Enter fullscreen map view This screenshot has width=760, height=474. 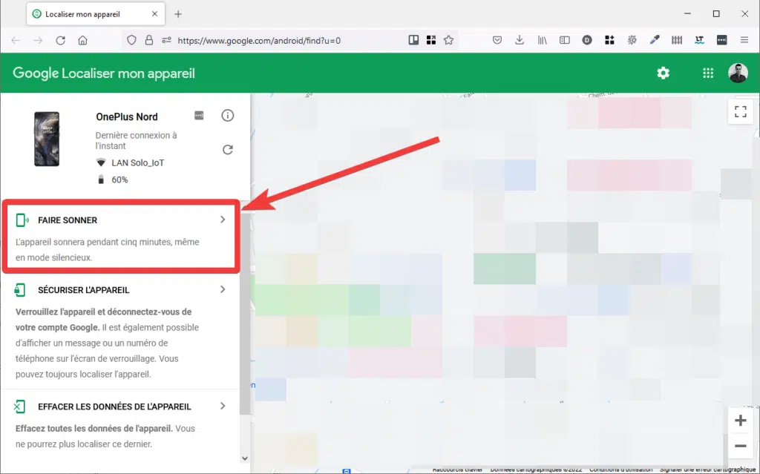[x=741, y=112]
